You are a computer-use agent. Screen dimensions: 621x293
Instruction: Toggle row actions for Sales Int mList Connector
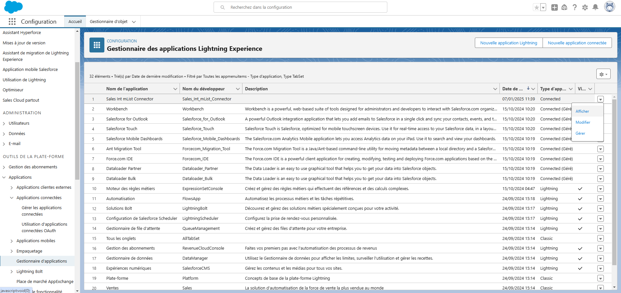(601, 99)
